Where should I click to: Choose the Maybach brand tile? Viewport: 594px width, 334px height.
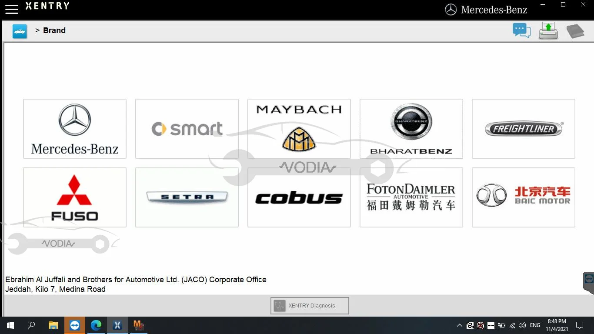point(299,129)
